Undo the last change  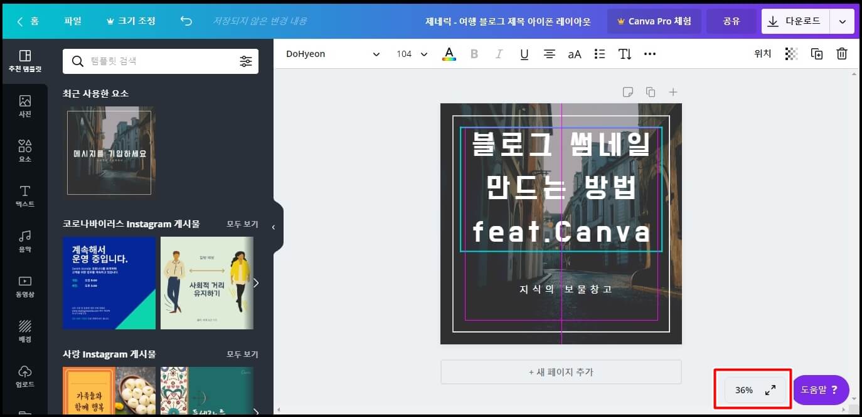(x=186, y=21)
